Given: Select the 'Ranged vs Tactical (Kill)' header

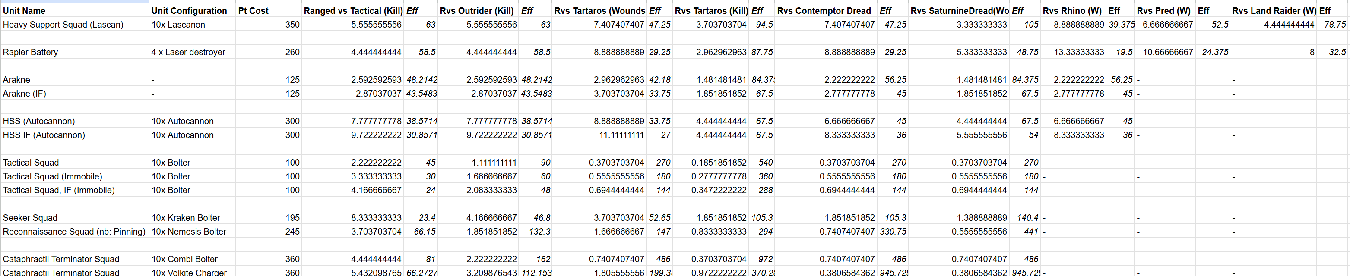Looking at the screenshot, I should tap(353, 10).
